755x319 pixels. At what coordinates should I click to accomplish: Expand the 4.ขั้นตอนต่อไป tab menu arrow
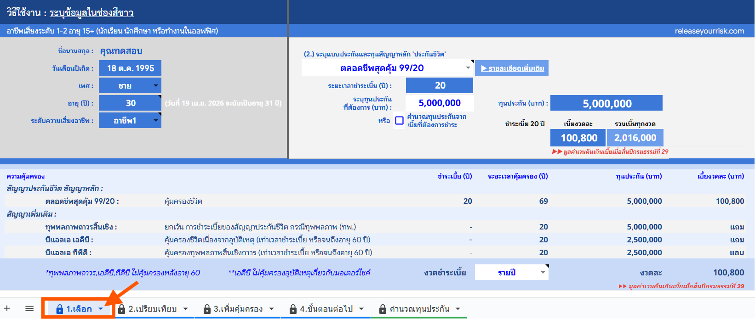click(x=361, y=309)
